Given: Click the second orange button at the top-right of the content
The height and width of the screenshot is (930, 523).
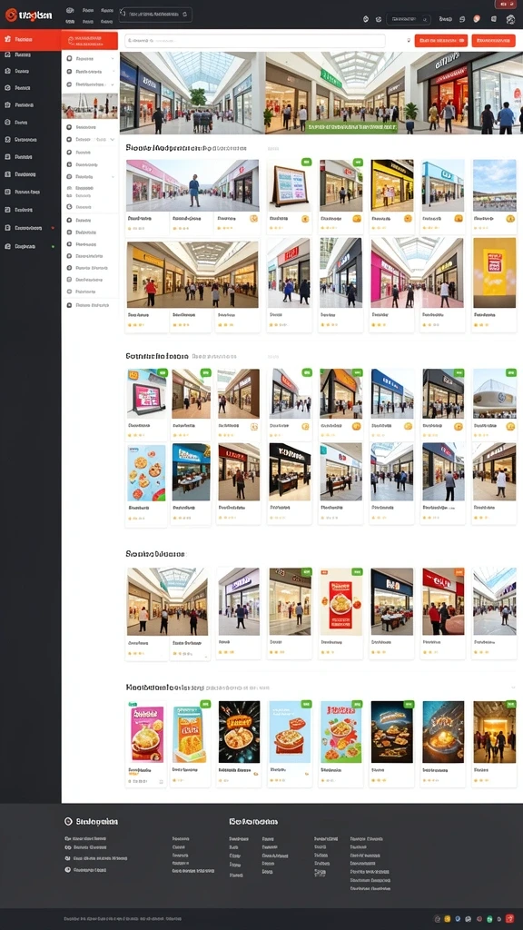Looking at the screenshot, I should 493,41.
